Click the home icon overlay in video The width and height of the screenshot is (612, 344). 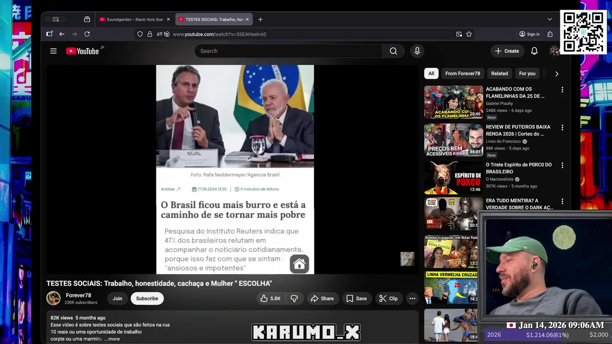pyautogui.click(x=299, y=264)
